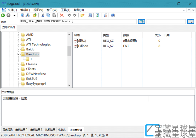The image size is (196, 138).
Task: Click the network registry connect icon
Action: click(x=27, y=15)
